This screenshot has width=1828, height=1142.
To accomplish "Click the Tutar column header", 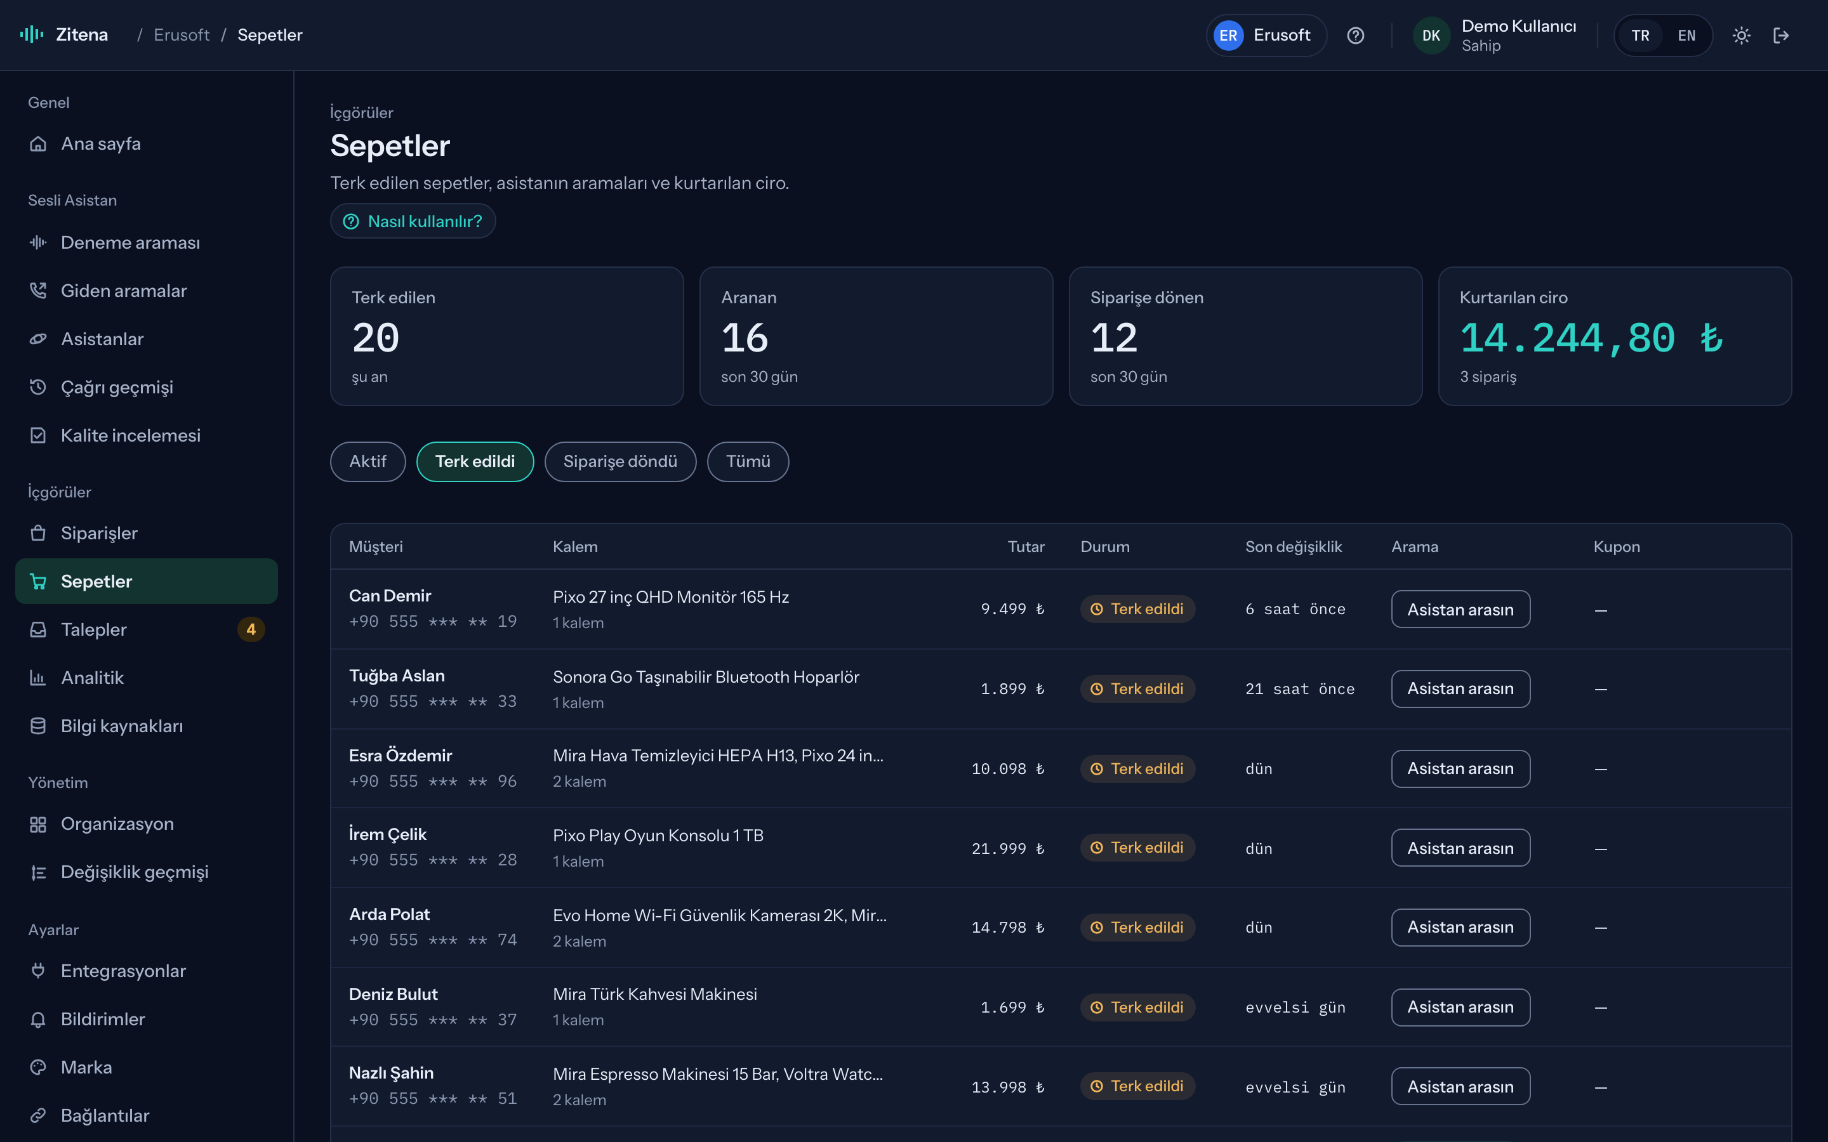I will (1026, 547).
